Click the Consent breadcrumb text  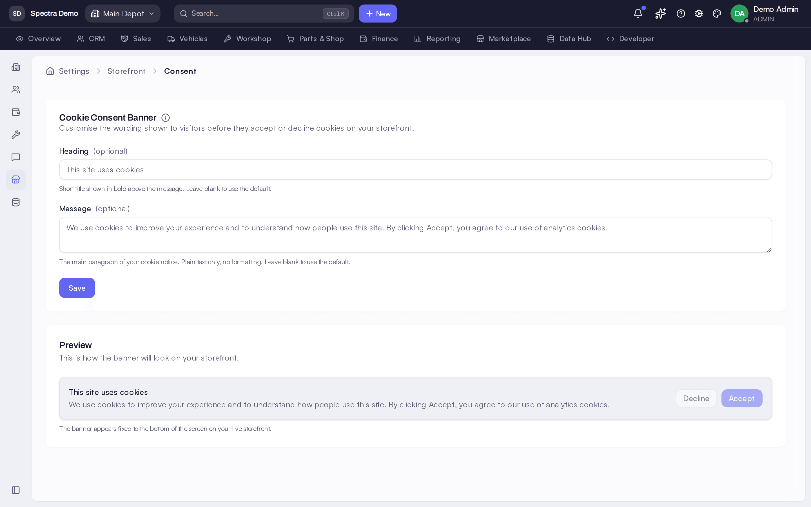(180, 71)
